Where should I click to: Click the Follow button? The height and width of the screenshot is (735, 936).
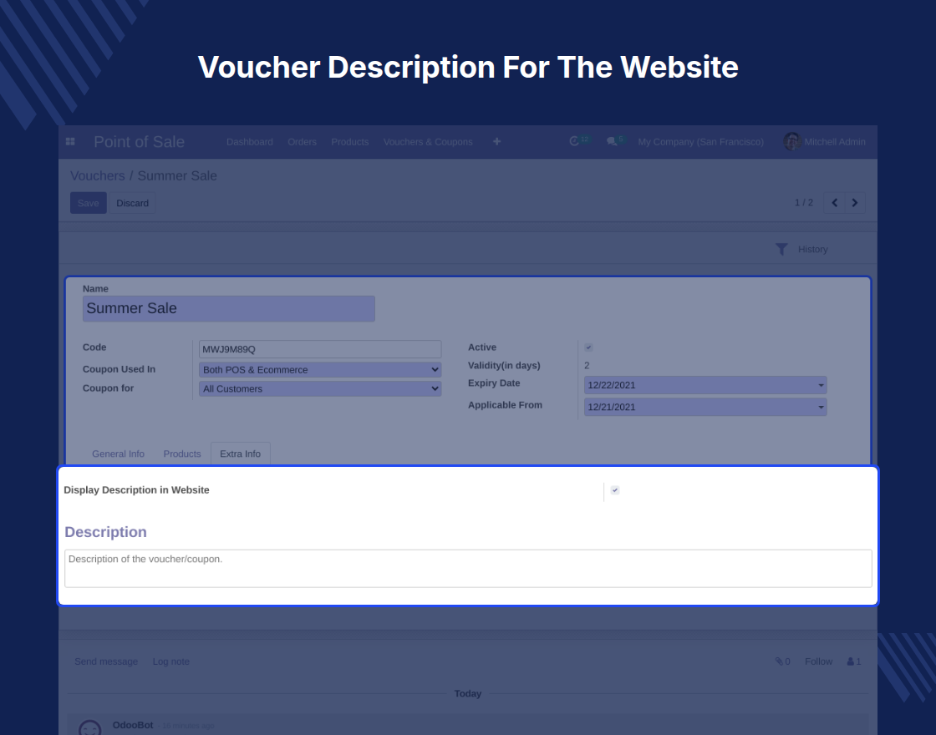[818, 661]
